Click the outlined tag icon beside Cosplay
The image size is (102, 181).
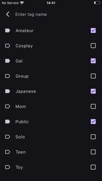[8, 46]
